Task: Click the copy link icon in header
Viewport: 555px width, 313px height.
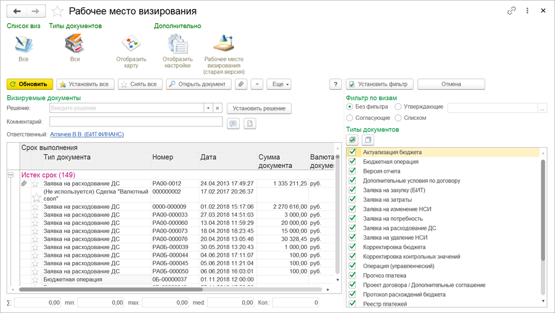Action: pyautogui.click(x=511, y=11)
